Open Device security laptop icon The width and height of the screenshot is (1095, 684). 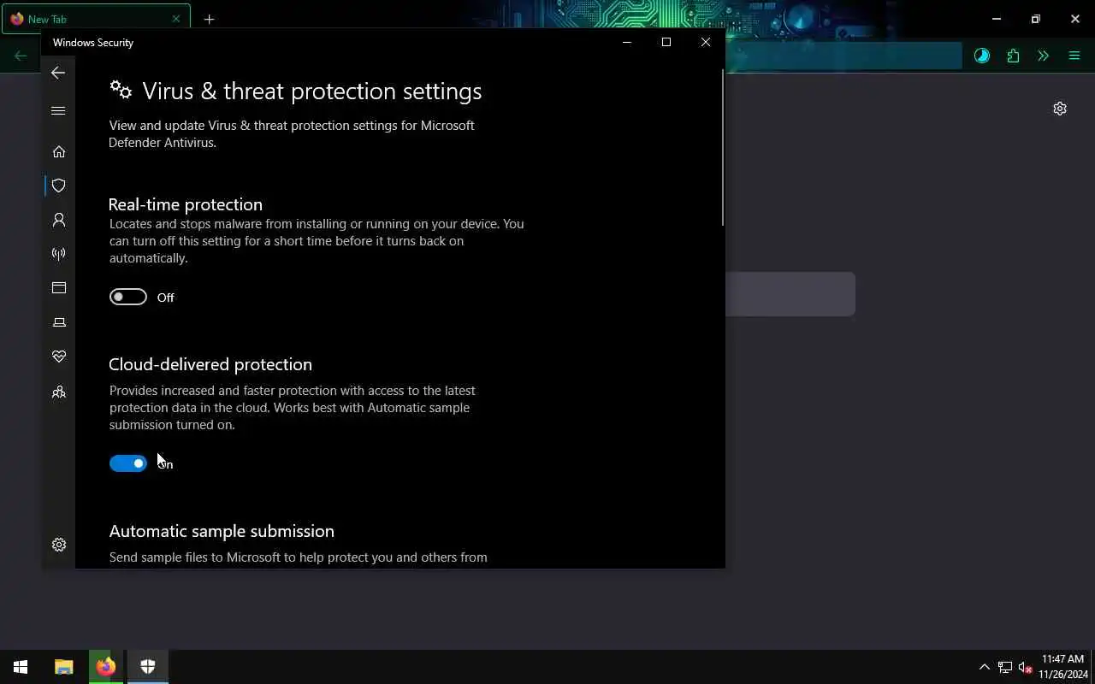click(x=59, y=322)
